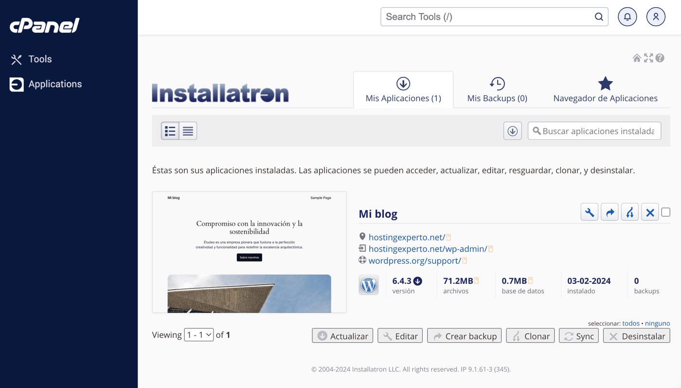Click the version update arrow next to 6.4.3
Image resolution: width=681 pixels, height=388 pixels.
tap(418, 281)
